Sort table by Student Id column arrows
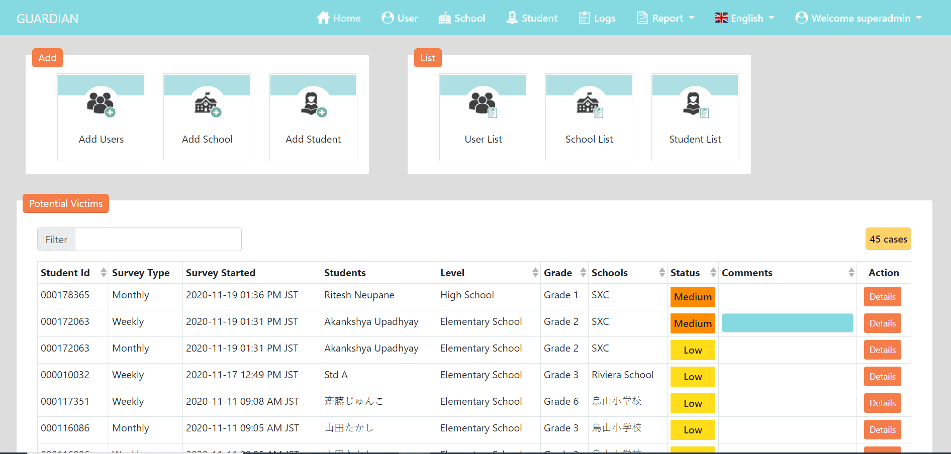Viewport: 951px width, 454px height. click(104, 273)
